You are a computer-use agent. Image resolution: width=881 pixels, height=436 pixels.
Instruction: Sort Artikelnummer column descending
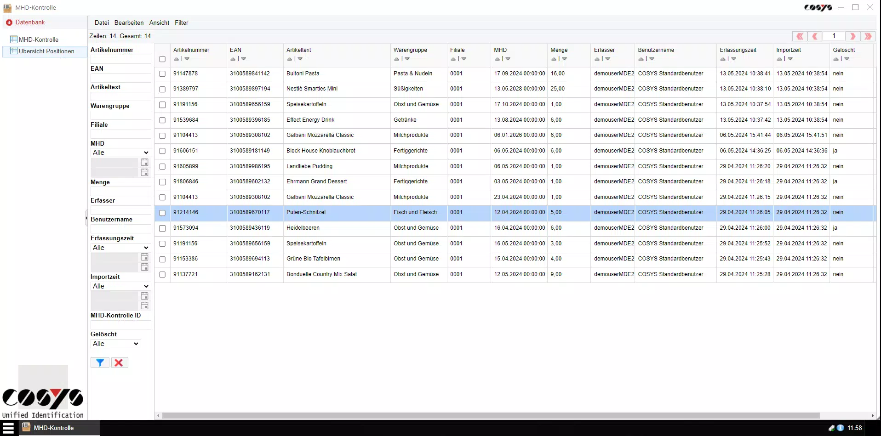pos(187,59)
